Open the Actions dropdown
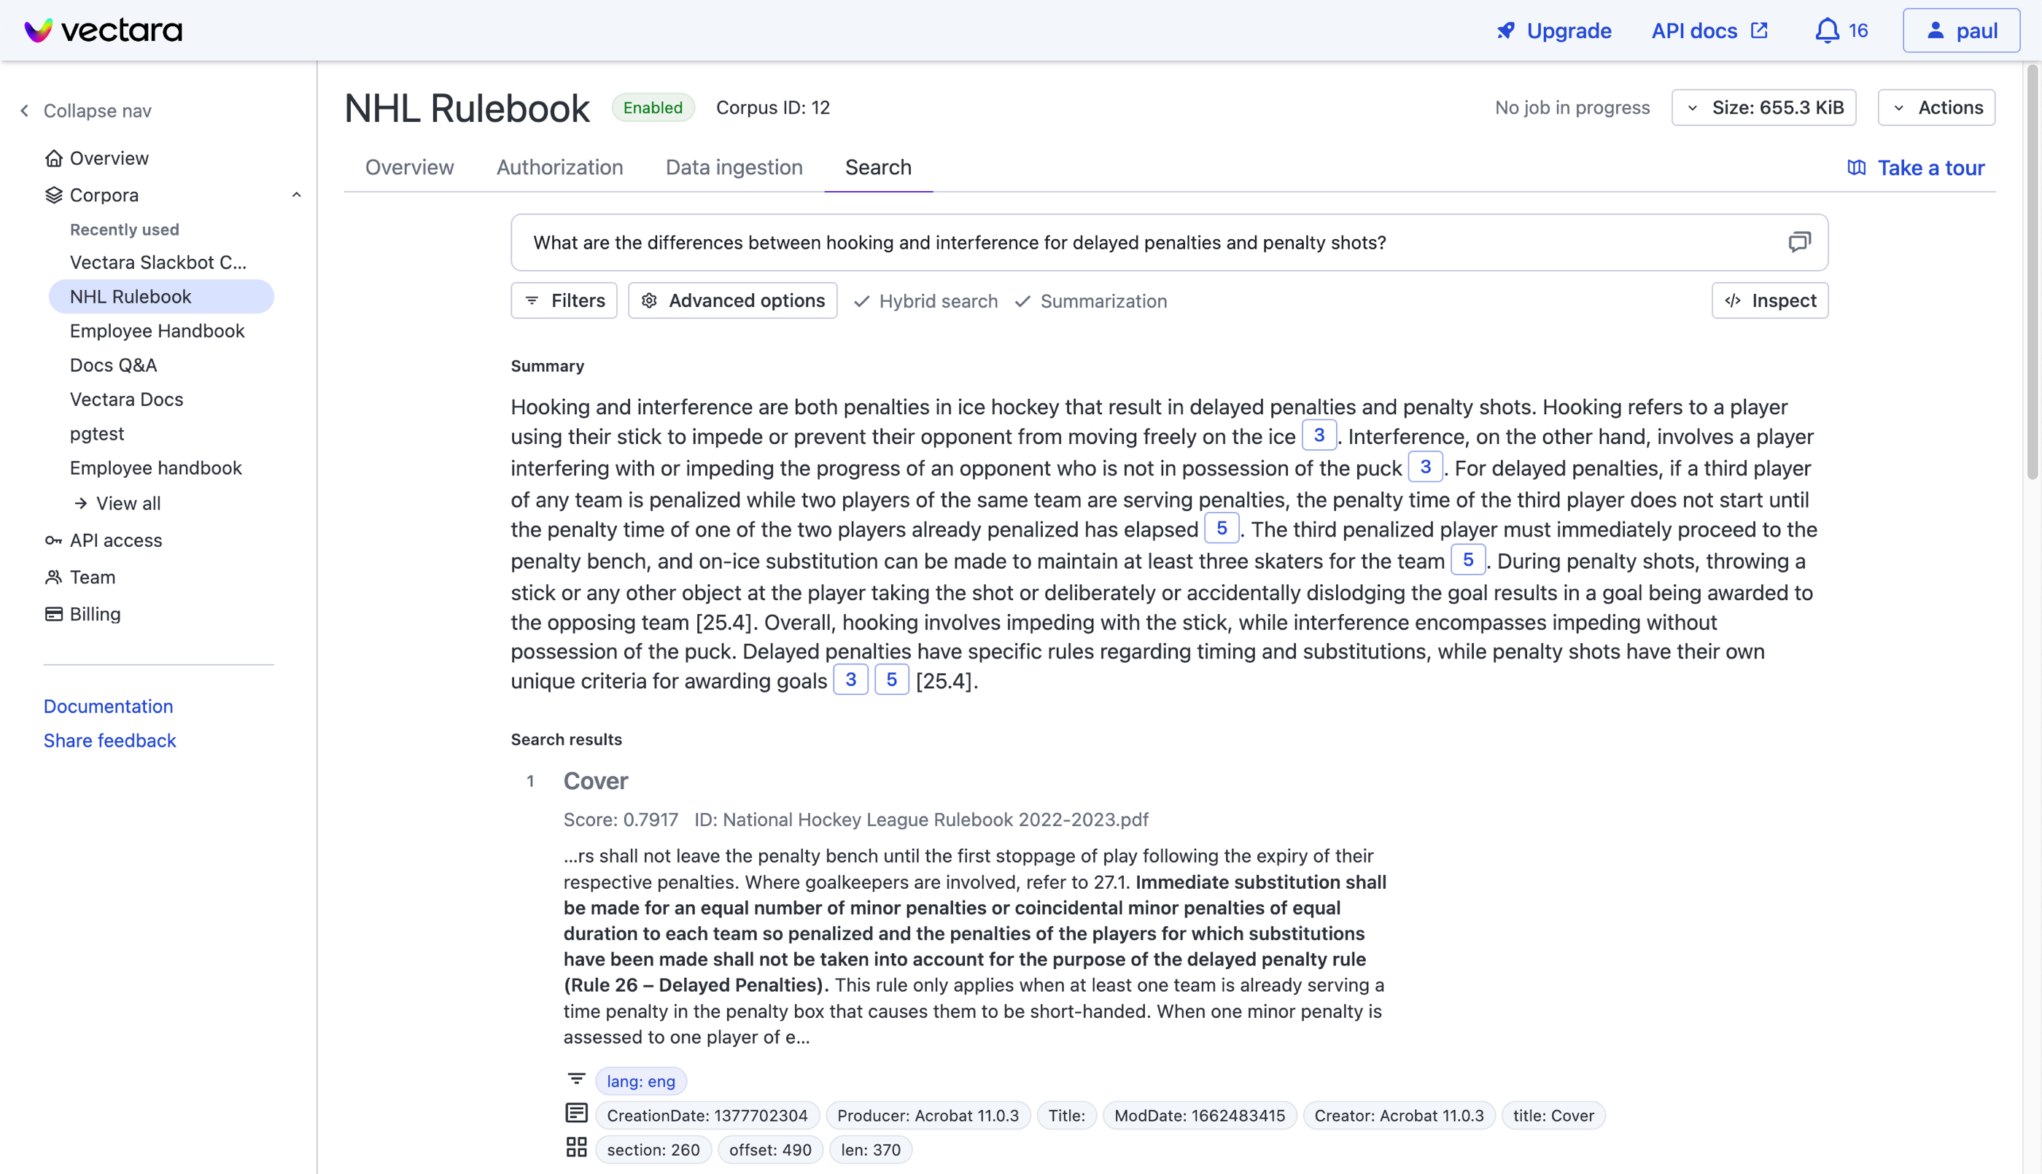 1936,106
